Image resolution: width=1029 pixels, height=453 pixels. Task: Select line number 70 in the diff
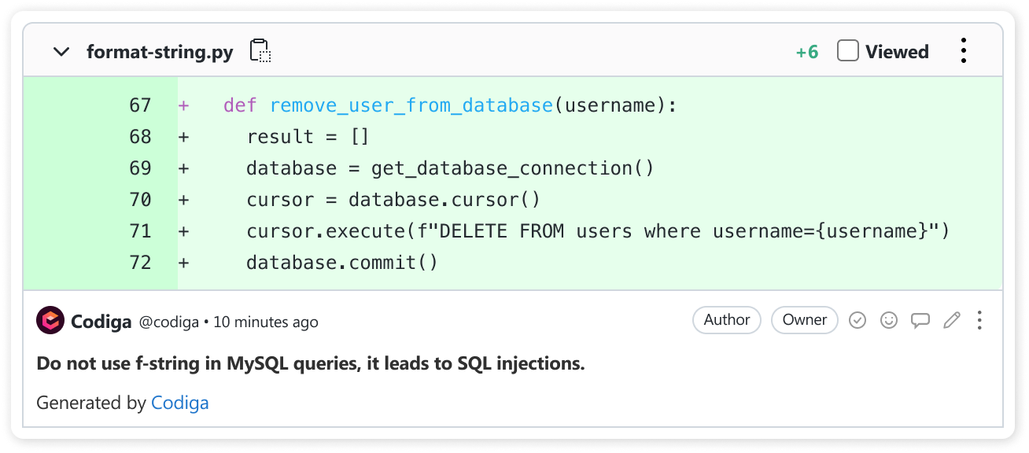pos(140,200)
